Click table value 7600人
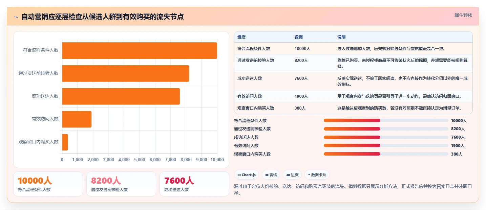 [x=301, y=78]
